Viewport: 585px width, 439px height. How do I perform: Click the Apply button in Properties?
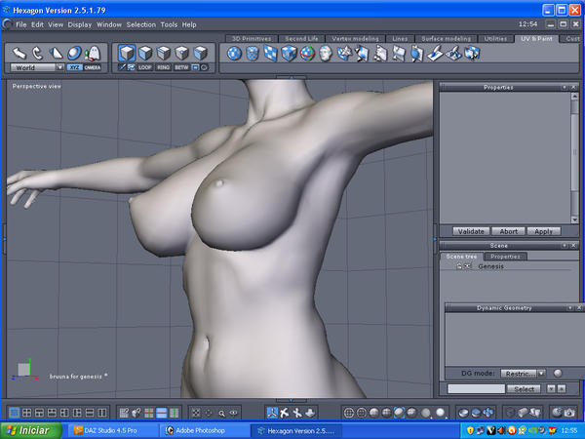(x=543, y=231)
